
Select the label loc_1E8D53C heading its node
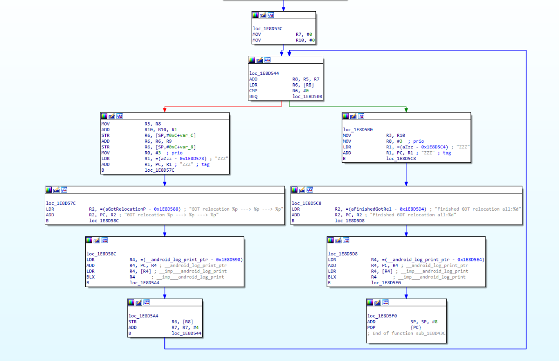pyautogui.click(x=267, y=28)
